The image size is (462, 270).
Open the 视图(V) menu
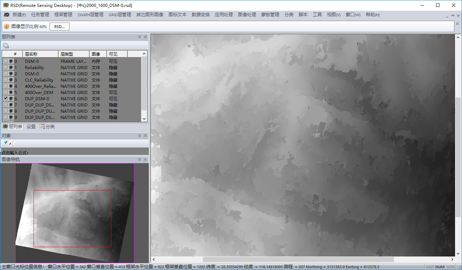(x=333, y=15)
